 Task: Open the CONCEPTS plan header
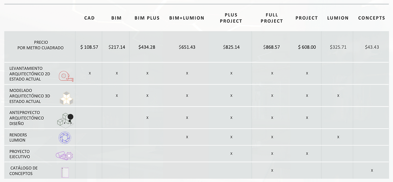pyautogui.click(x=371, y=18)
